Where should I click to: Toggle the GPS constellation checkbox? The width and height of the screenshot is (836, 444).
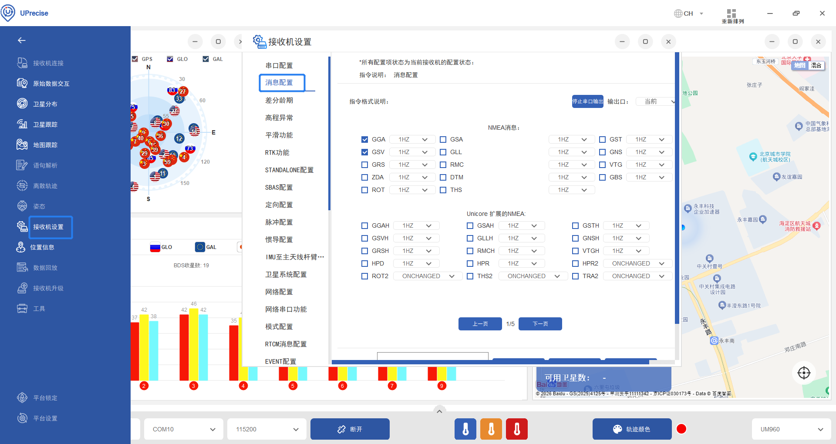[135, 59]
